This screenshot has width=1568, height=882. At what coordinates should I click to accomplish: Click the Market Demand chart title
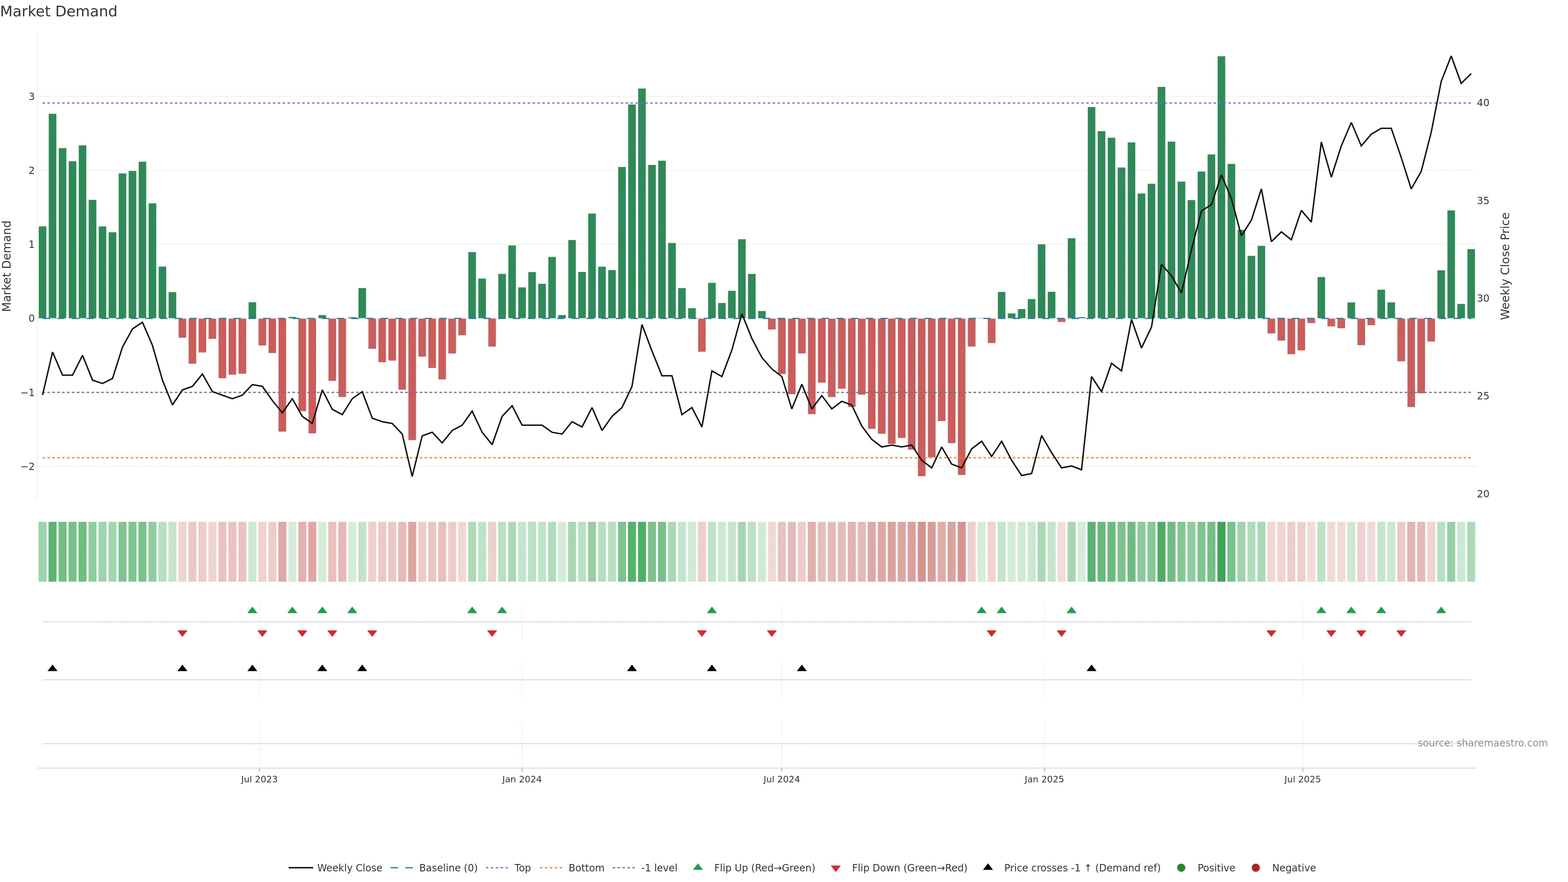(x=58, y=11)
